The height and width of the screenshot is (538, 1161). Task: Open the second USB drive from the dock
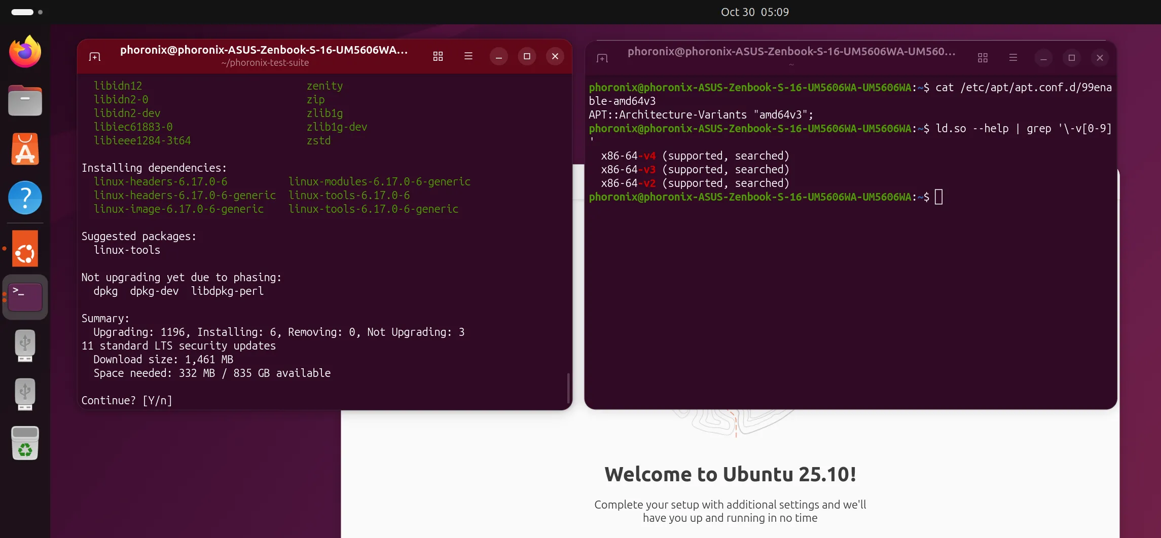[x=25, y=394]
